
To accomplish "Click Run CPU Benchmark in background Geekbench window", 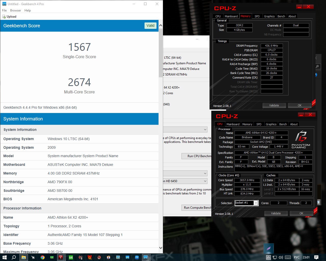I will [x=197, y=156].
